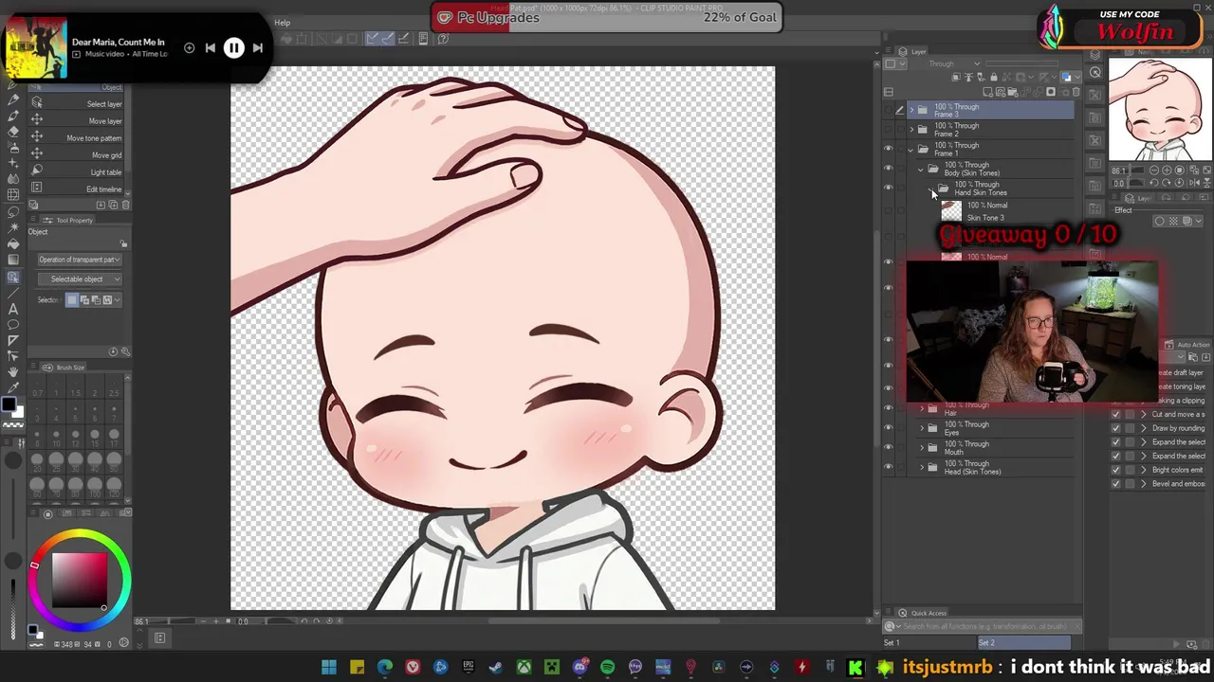Viewport: 1214px width, 682px height.
Task: Select the Hand move tool
Action: point(13,371)
